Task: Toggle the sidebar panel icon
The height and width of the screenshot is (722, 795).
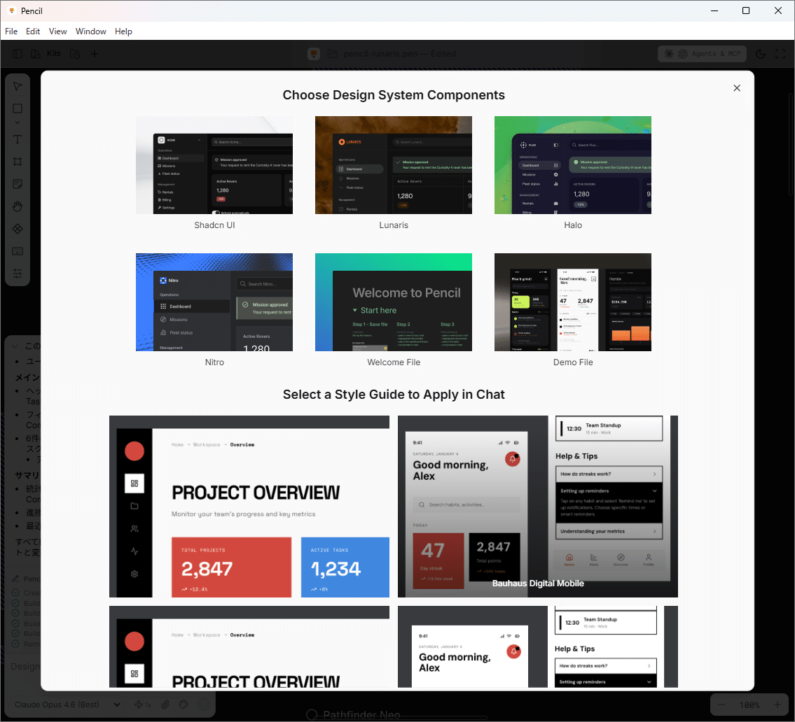Action: [x=18, y=54]
